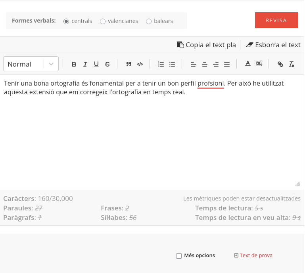This screenshot has height=273, width=305.
Task: Create a numbered list
Action: pos(161,64)
